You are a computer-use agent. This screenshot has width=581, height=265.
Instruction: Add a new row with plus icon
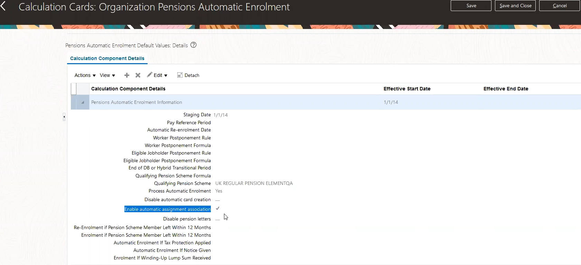pos(127,75)
